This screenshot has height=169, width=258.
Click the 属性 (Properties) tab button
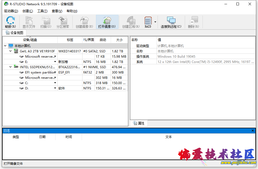tap(139, 123)
